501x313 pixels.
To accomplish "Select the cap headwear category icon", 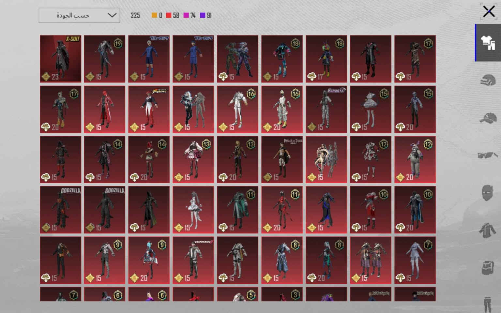I will coord(488,118).
